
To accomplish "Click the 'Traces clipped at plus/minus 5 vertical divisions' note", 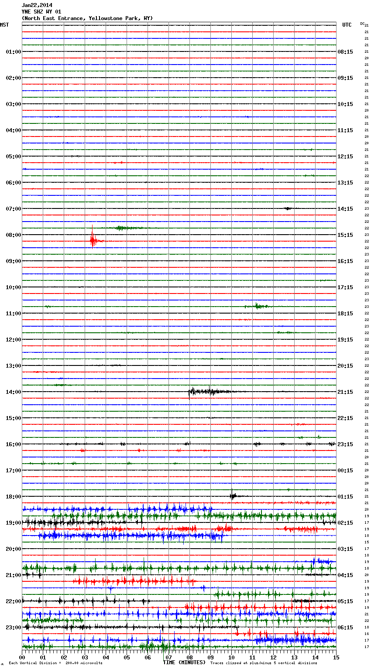I will click(x=264, y=663).
